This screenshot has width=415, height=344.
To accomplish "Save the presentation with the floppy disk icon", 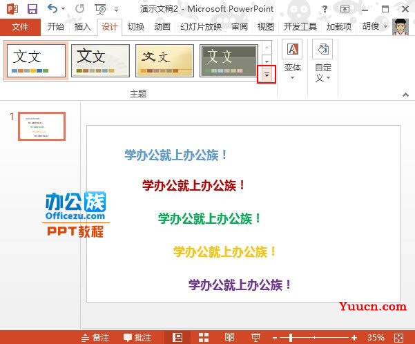I will tap(32, 9).
